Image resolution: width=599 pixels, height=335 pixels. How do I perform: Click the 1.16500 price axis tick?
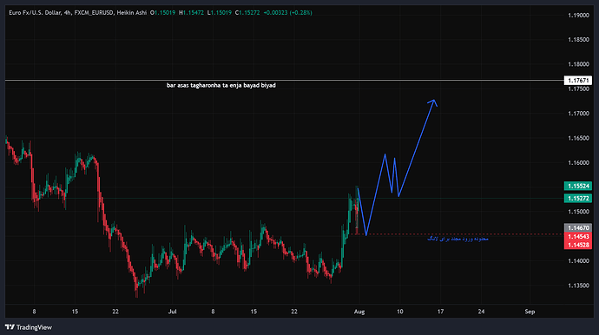578,138
